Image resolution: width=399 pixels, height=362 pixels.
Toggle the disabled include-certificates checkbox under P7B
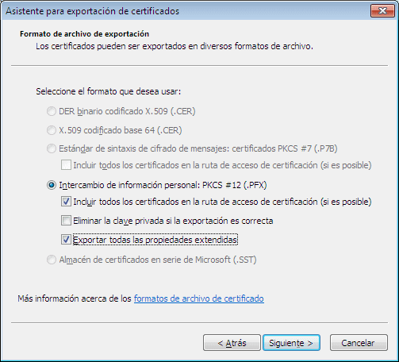pyautogui.click(x=66, y=165)
